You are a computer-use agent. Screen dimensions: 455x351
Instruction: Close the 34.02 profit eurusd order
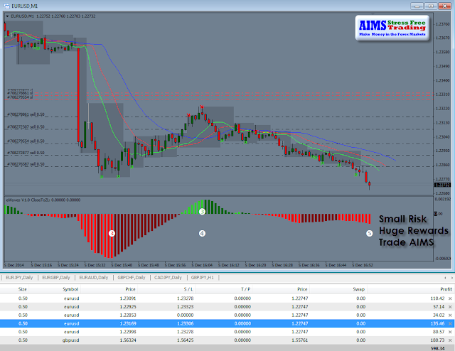[450, 315]
